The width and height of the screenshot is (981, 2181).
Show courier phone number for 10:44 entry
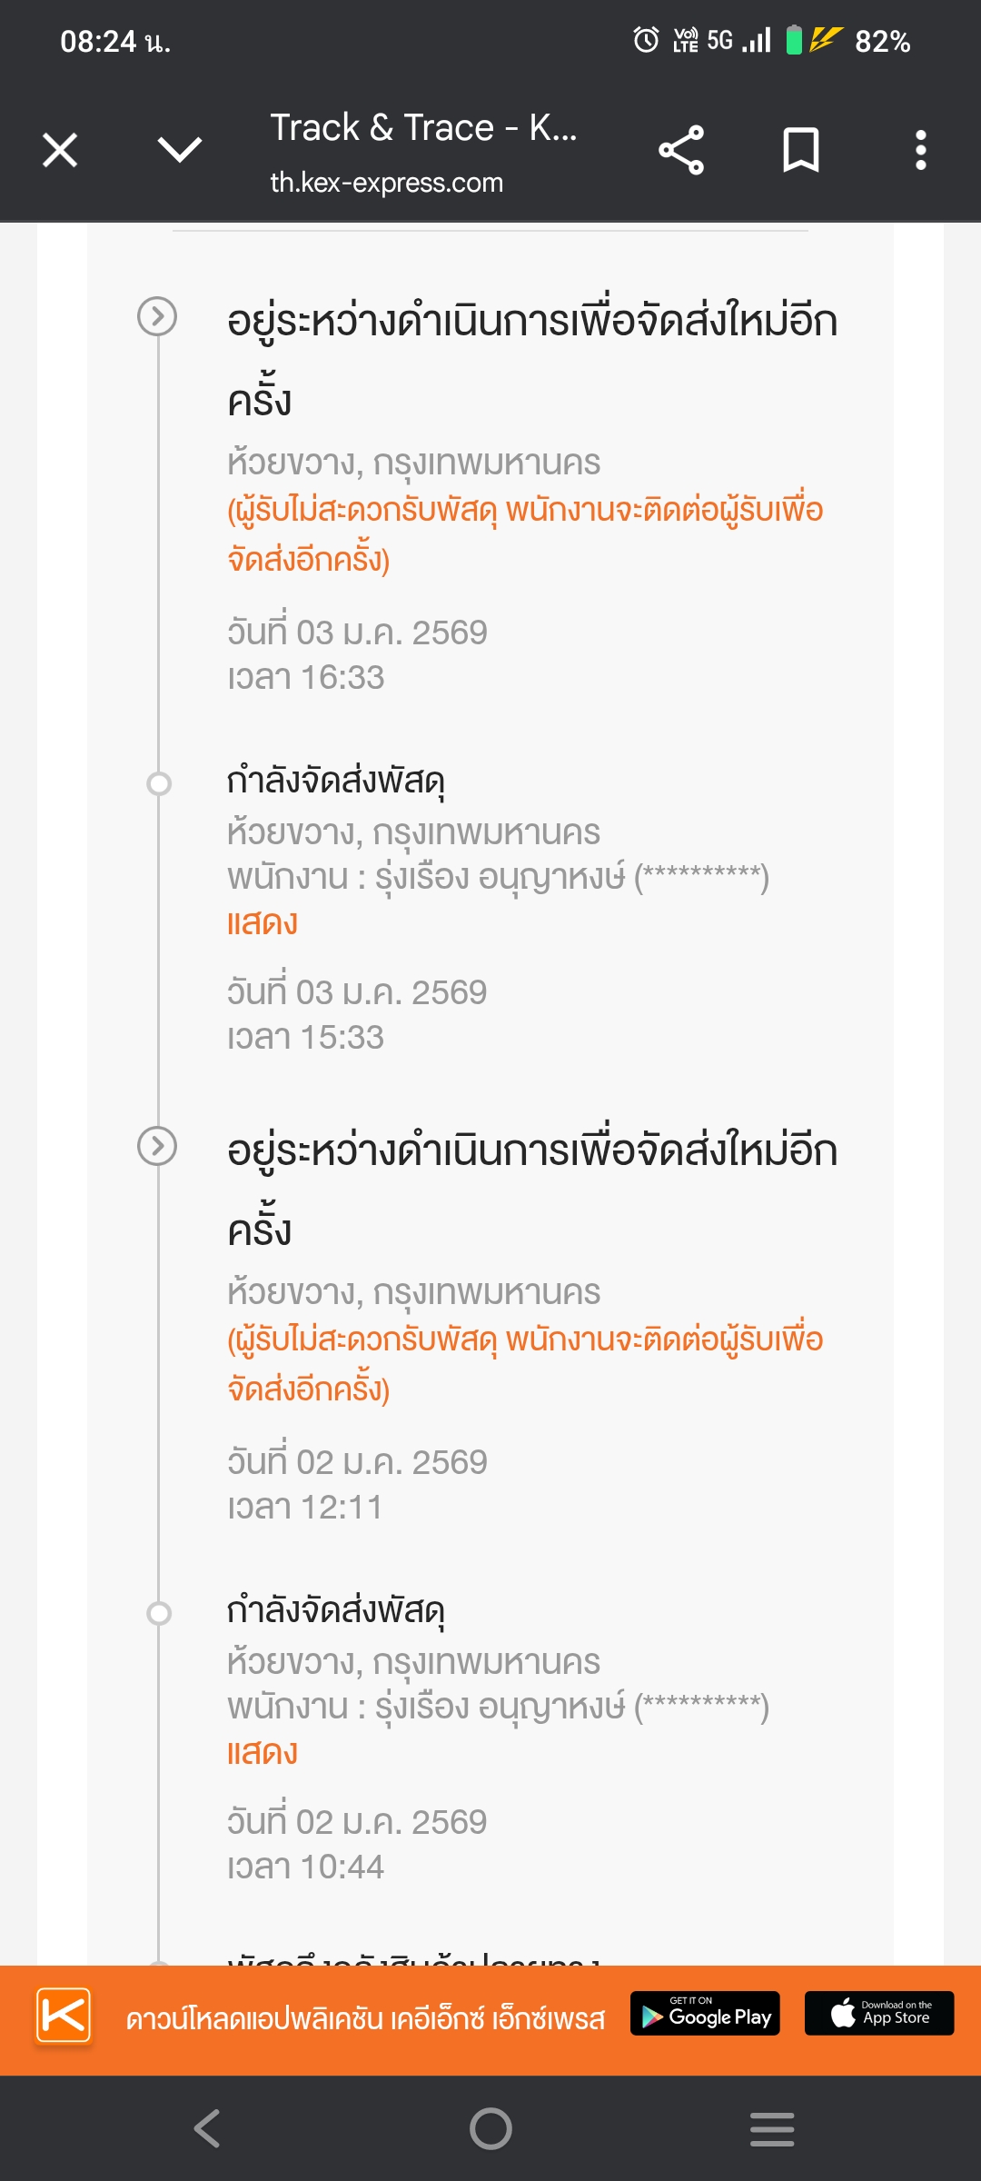263,1753
